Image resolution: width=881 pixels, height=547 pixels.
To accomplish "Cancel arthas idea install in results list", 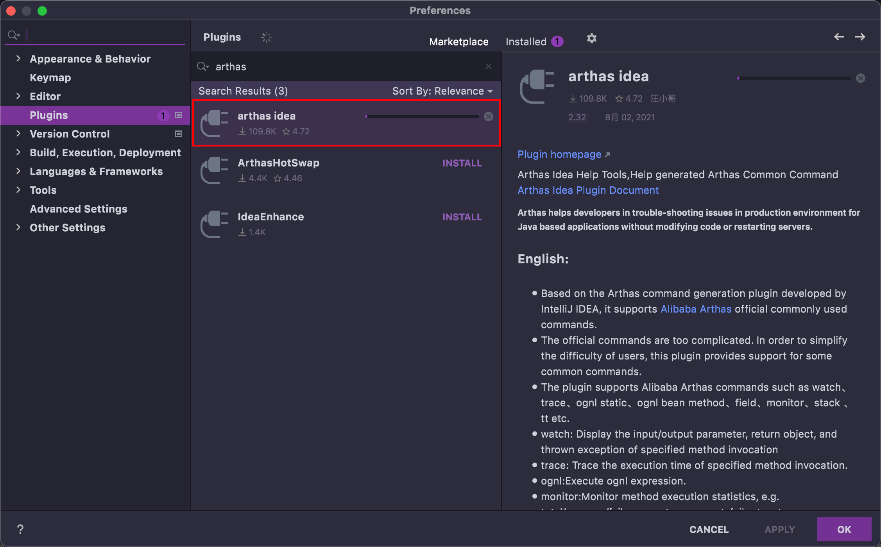I will point(488,116).
